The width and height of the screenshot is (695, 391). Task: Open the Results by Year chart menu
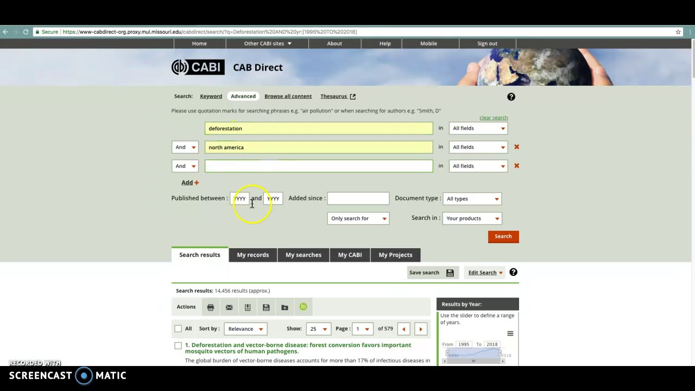(510, 333)
